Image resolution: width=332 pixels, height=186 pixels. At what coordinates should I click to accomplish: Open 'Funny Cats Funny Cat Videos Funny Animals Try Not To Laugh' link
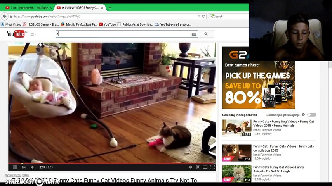point(278,169)
